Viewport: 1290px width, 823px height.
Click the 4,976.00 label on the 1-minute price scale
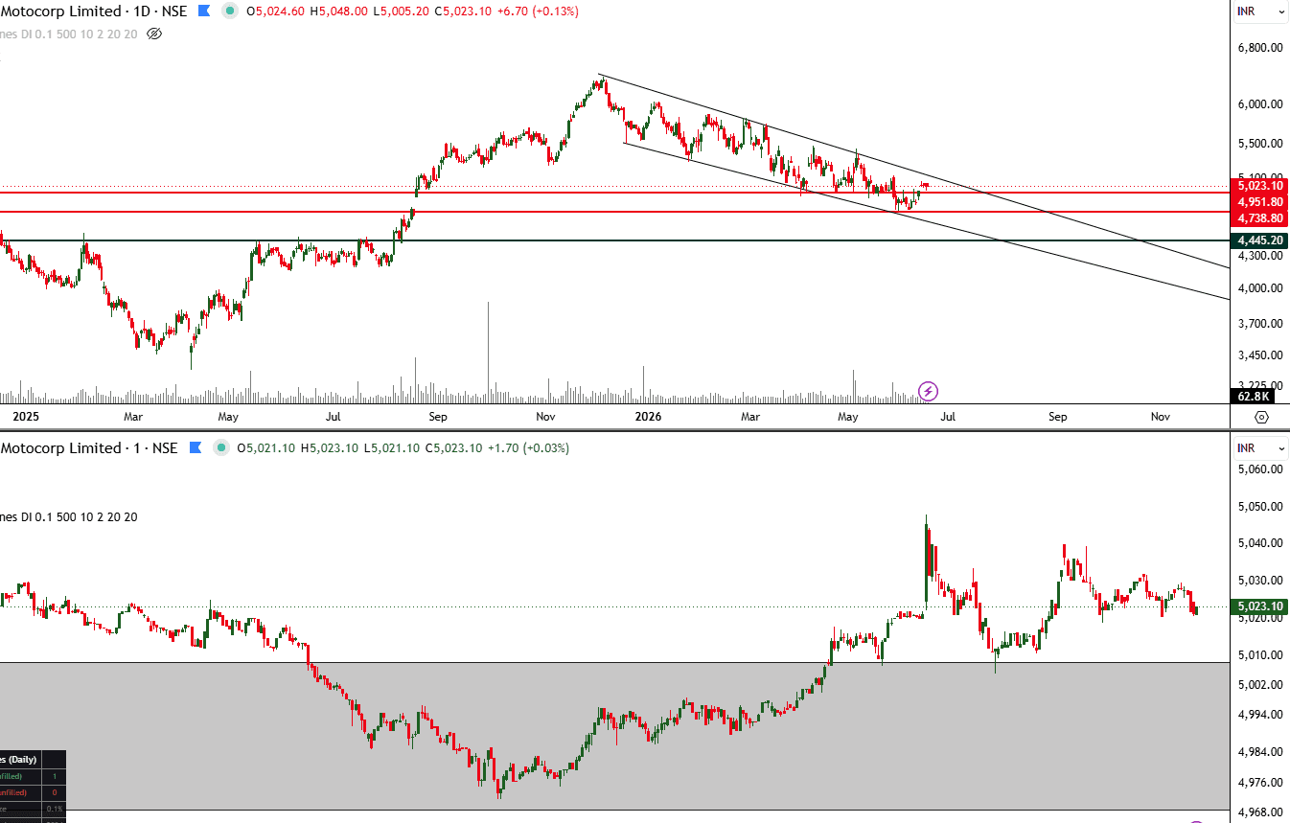[1260, 783]
